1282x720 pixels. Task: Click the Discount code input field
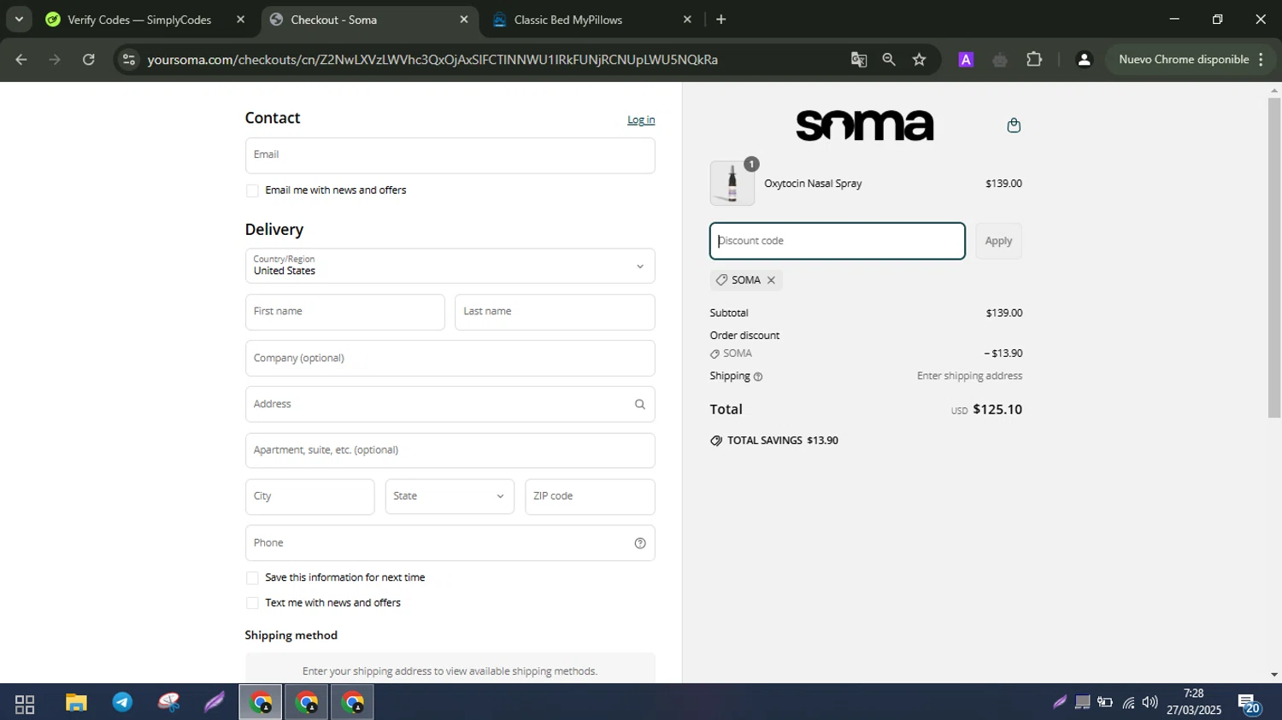click(x=838, y=241)
